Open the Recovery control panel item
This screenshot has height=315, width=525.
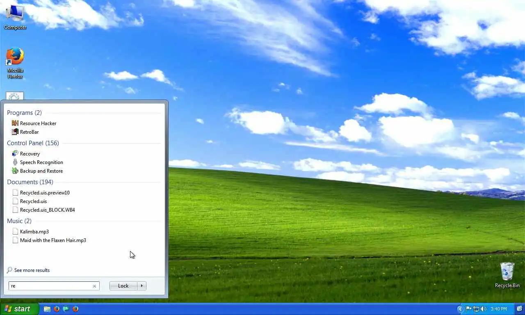tap(26, 153)
